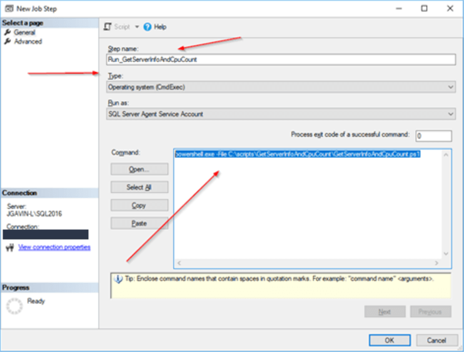Click the process exit code field

(x=433, y=136)
